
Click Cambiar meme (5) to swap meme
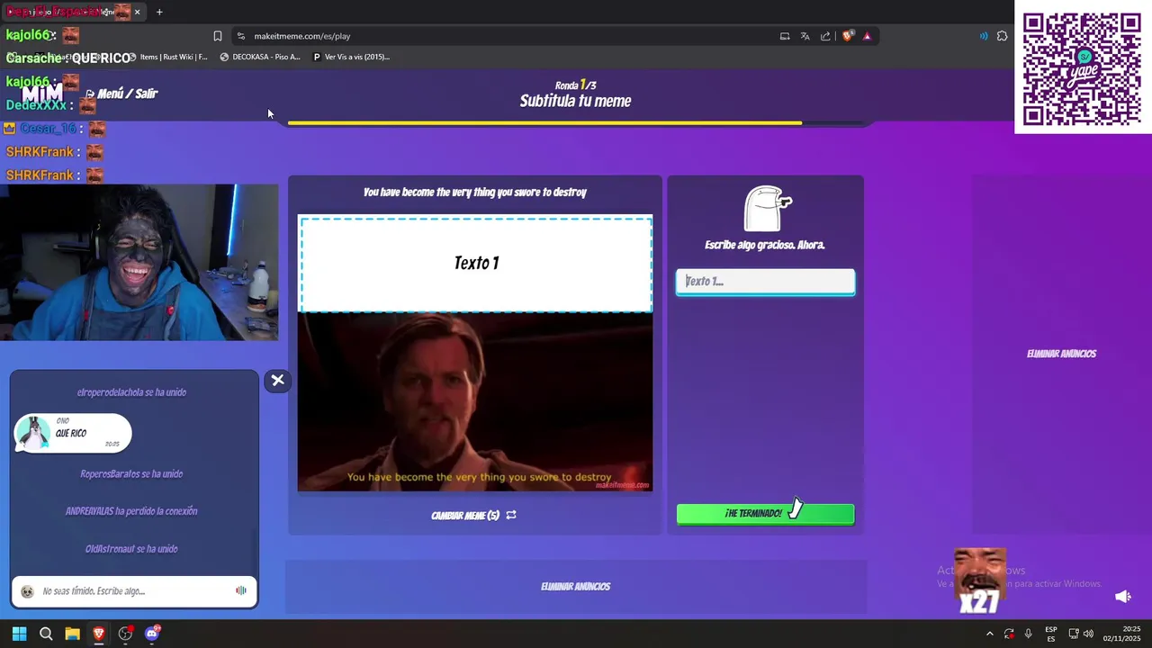point(465,516)
